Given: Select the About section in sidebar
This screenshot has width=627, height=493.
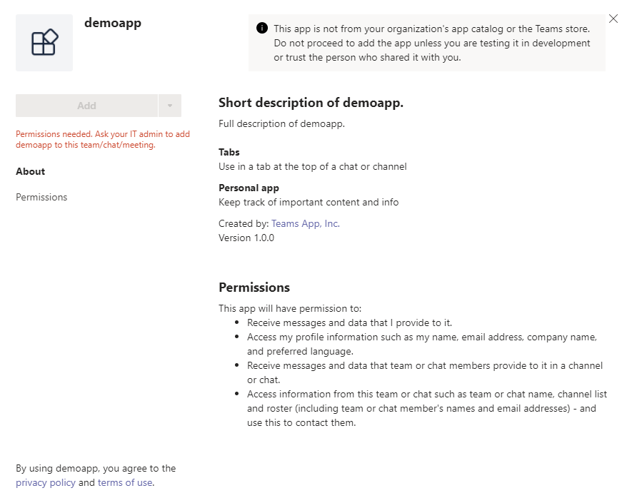Looking at the screenshot, I should click(31, 171).
